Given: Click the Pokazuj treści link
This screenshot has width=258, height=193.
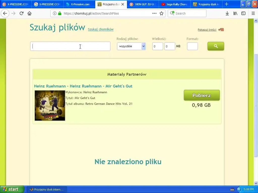Looking at the screenshot, I should click(207, 30).
